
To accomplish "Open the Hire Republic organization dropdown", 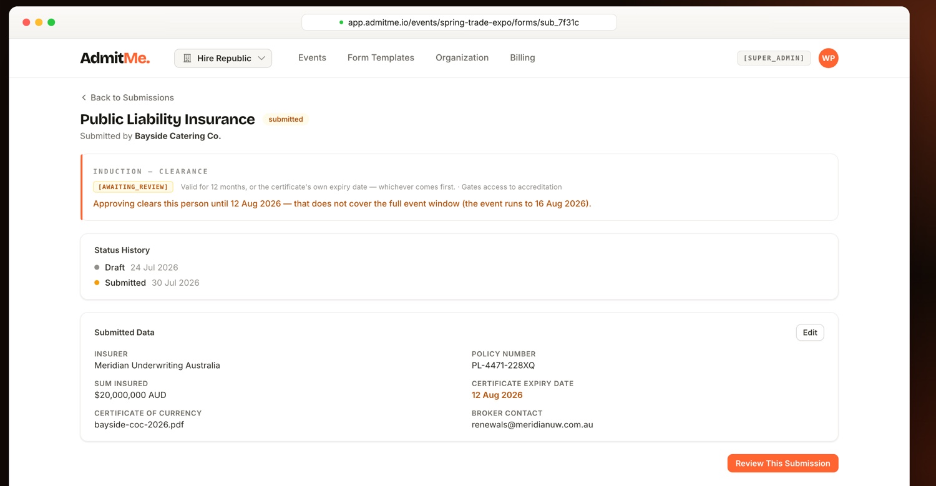I will (223, 58).
